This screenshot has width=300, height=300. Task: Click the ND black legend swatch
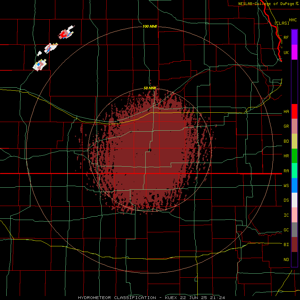[294, 259]
